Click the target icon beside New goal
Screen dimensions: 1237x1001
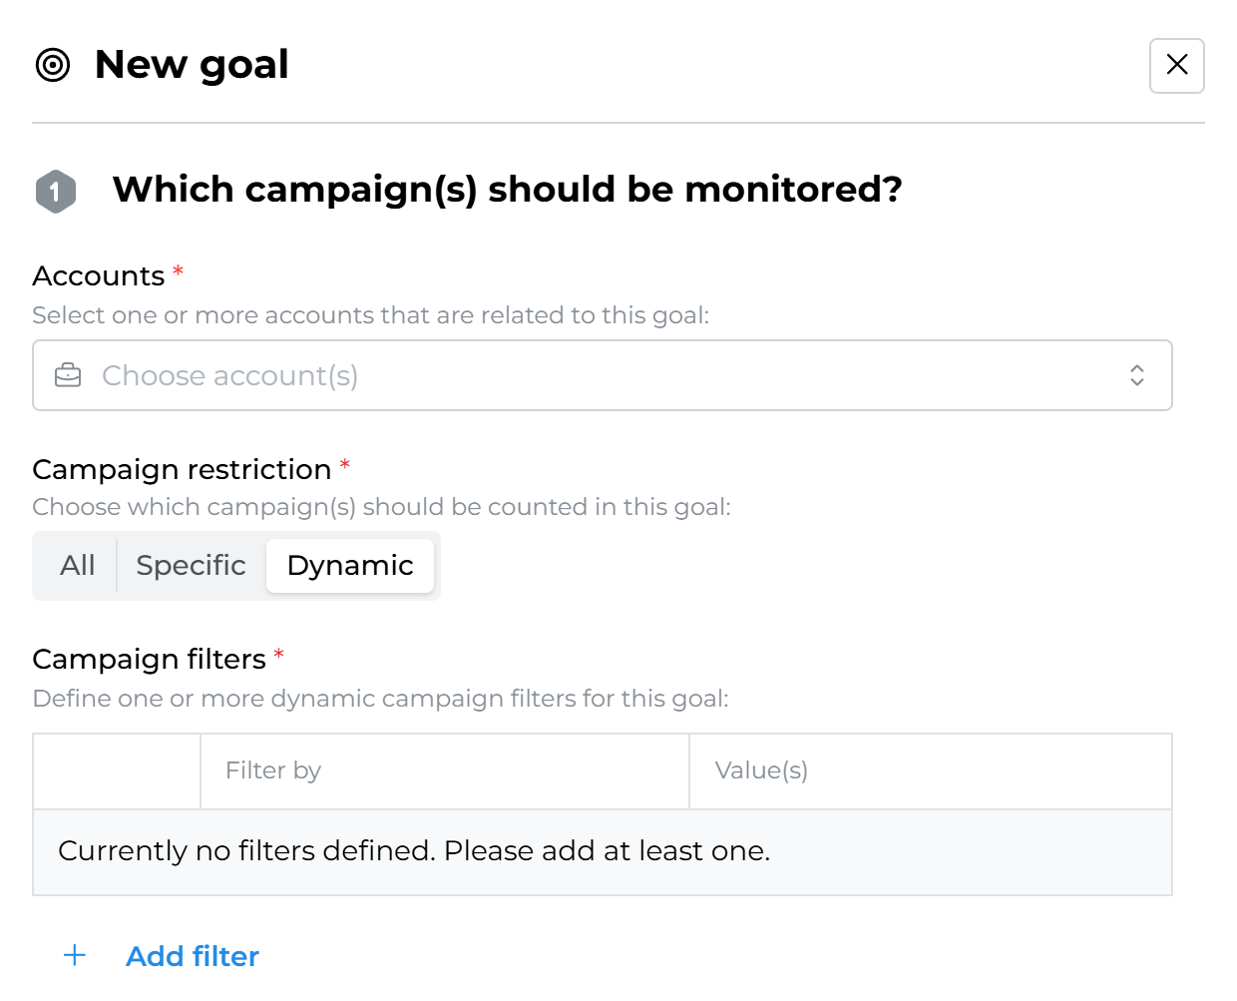click(53, 65)
